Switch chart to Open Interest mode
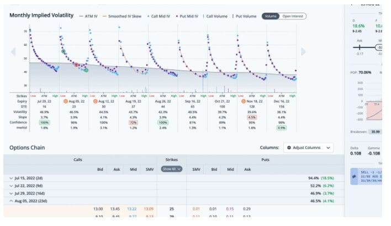The image size is (391, 226). click(293, 16)
